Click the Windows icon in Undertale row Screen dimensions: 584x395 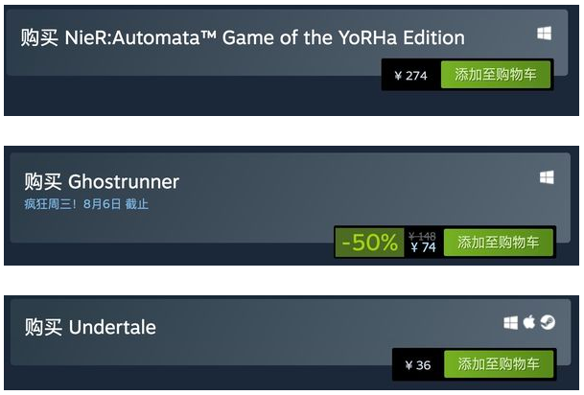point(511,322)
